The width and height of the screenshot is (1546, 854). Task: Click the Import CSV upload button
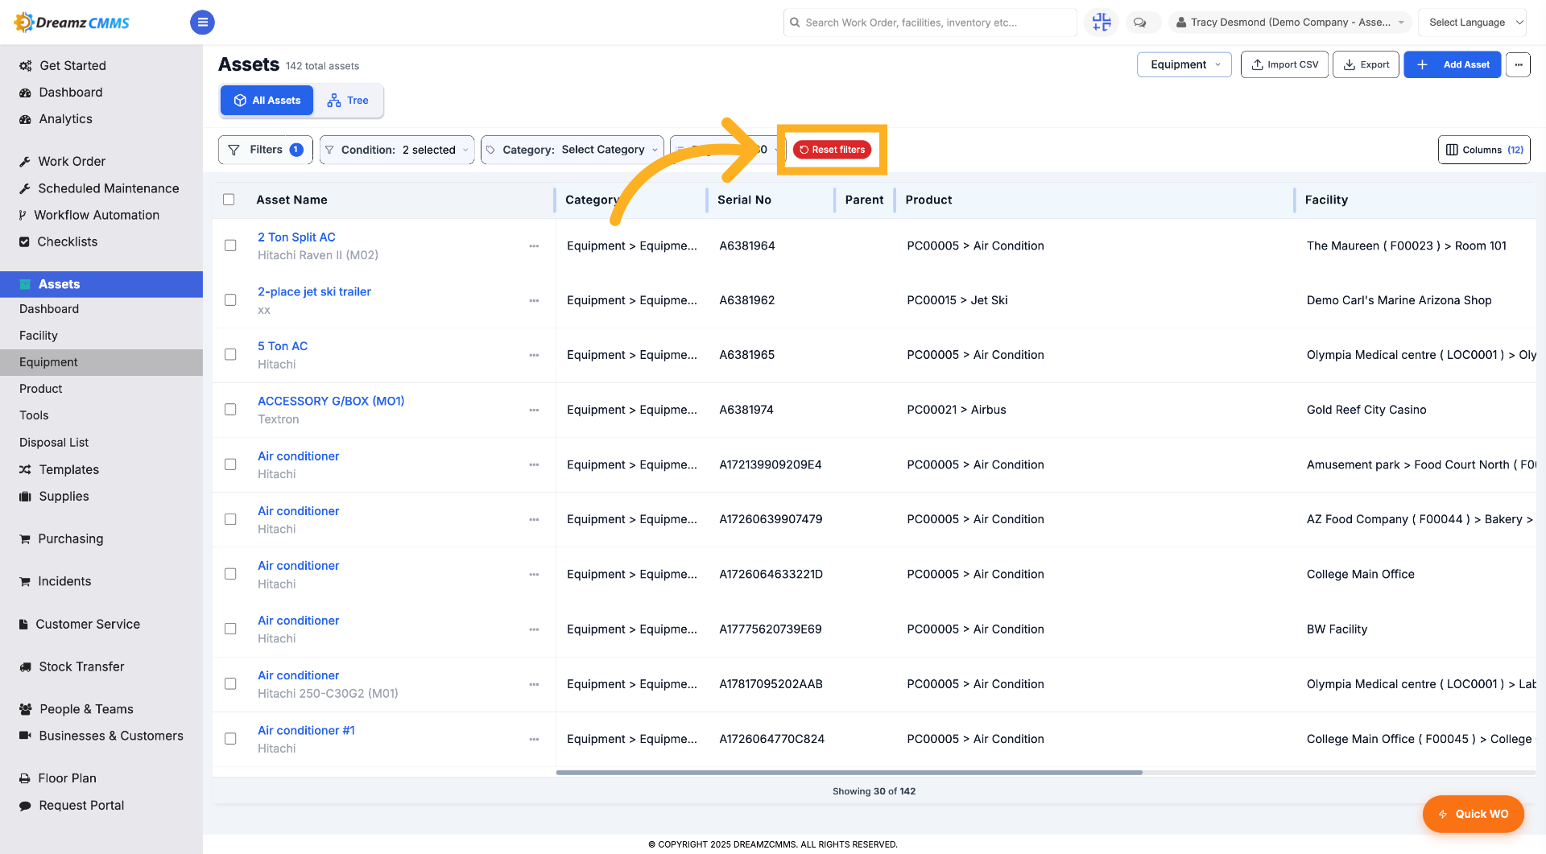(x=1285, y=64)
